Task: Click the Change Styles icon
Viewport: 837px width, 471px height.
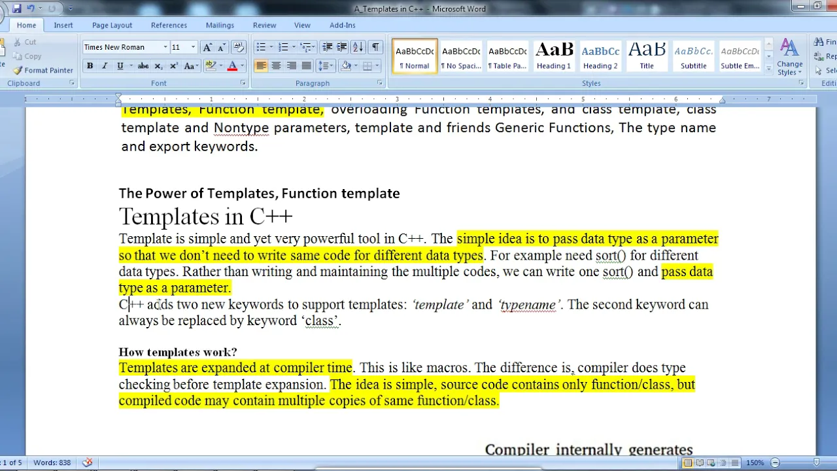Action: point(789,58)
